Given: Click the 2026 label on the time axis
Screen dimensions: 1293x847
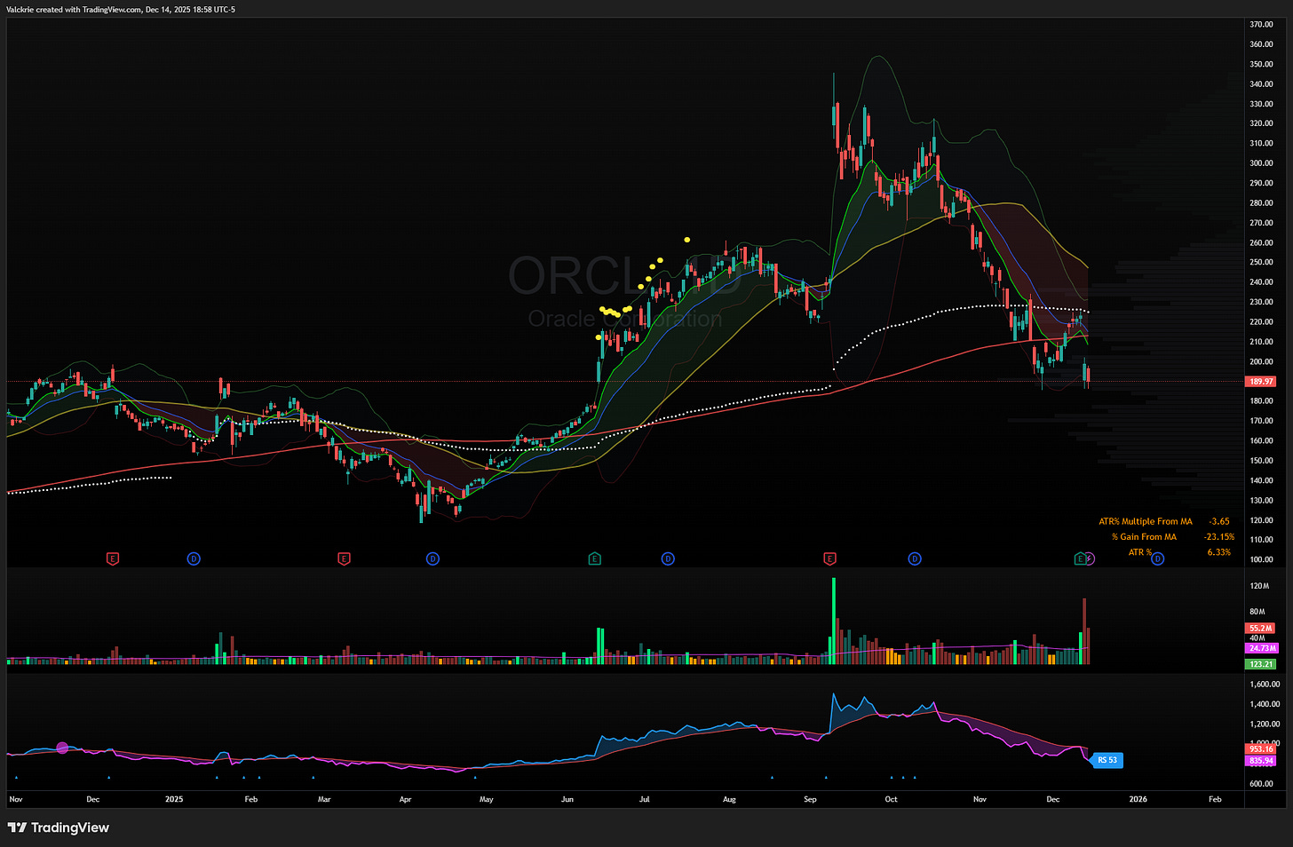Looking at the screenshot, I should tap(1138, 799).
